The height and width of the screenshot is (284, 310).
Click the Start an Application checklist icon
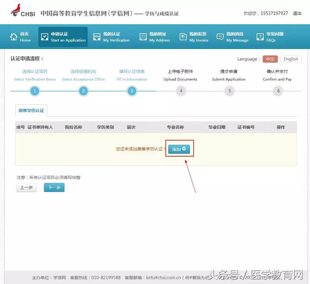click(x=44, y=36)
